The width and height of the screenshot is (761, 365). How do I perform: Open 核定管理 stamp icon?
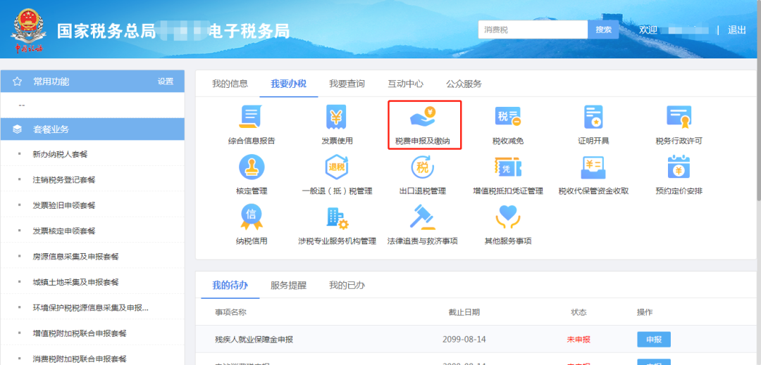252,167
